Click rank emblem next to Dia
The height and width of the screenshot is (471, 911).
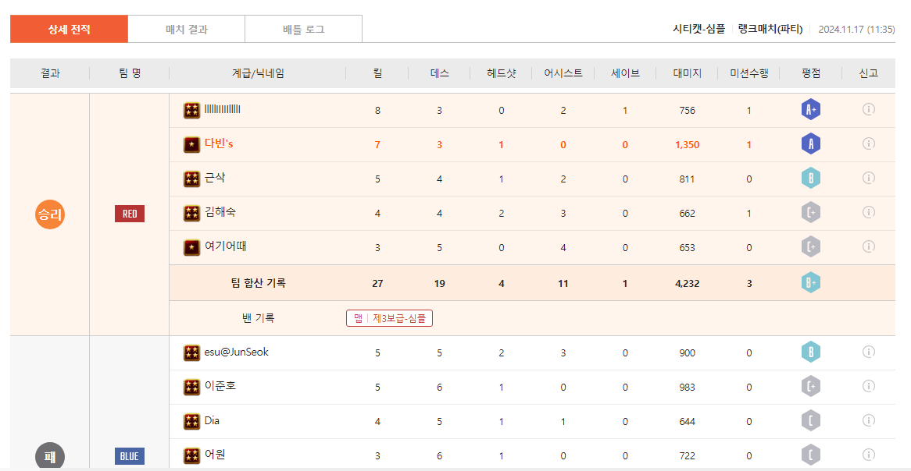[191, 421]
